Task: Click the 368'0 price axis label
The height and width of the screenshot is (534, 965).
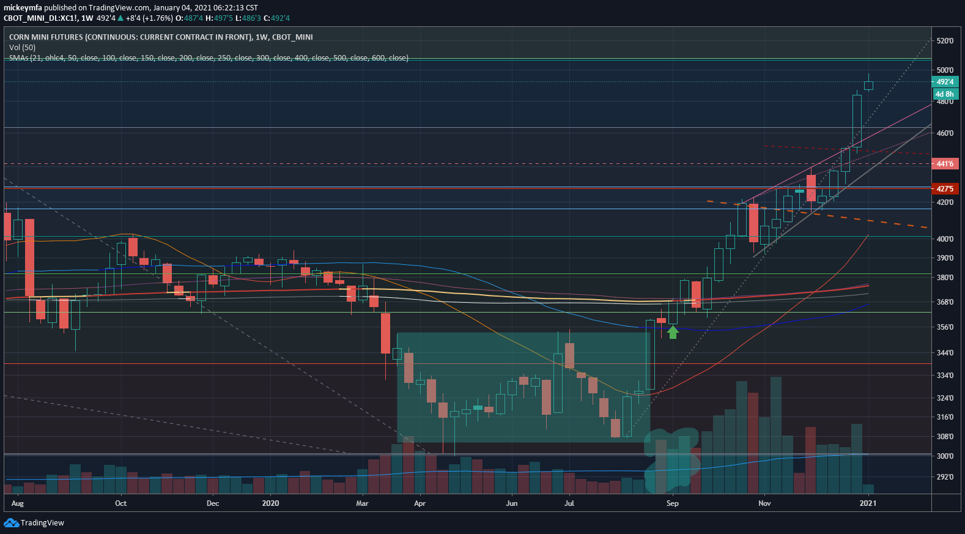Action: [x=945, y=302]
